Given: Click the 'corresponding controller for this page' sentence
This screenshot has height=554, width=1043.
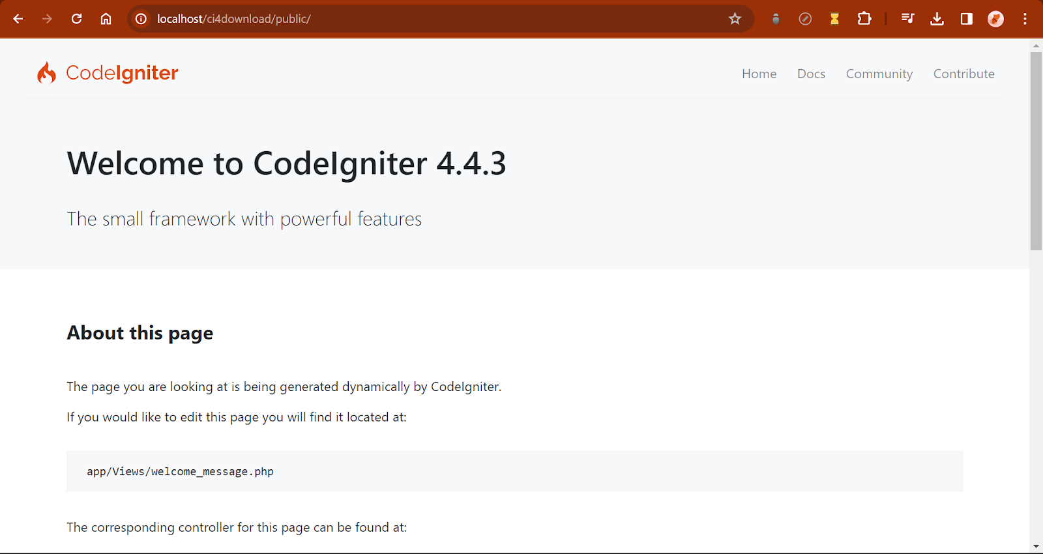Looking at the screenshot, I should (x=236, y=527).
